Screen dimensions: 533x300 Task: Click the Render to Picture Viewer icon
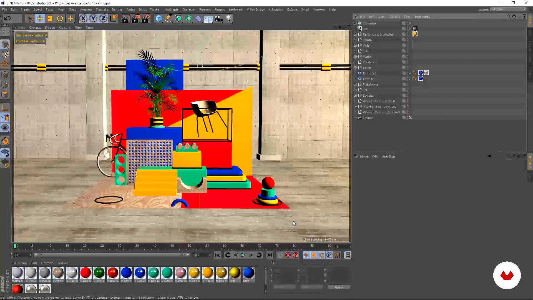coord(135,19)
